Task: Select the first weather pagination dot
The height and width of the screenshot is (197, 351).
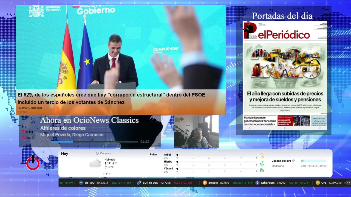Action: pos(104,174)
